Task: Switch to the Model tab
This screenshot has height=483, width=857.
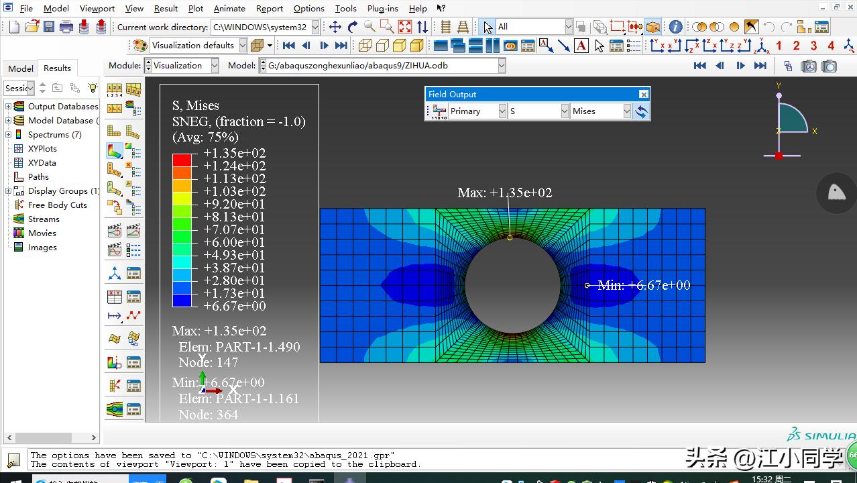Action: [x=21, y=68]
